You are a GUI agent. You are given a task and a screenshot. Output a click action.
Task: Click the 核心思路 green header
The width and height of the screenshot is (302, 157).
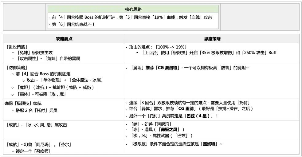point(133,9)
